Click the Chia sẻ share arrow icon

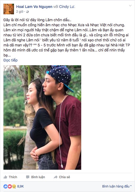tap(56, 177)
